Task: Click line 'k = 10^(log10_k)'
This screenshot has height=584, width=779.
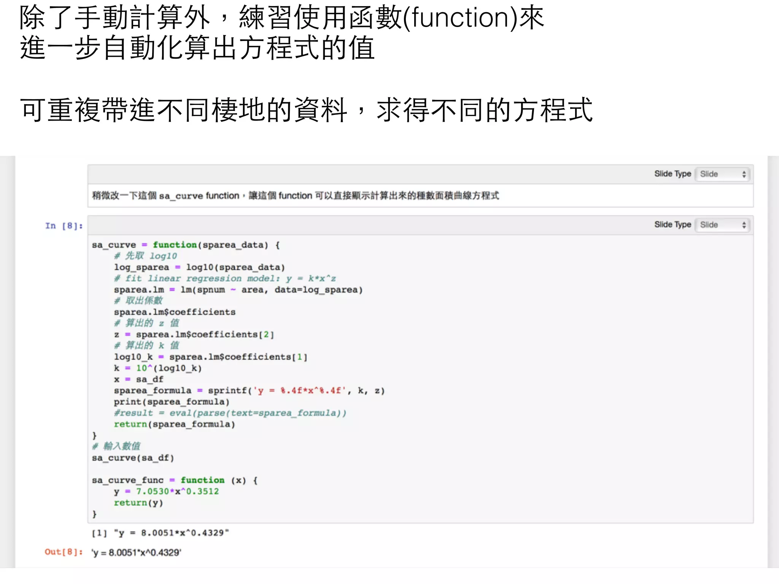Action: (x=158, y=368)
